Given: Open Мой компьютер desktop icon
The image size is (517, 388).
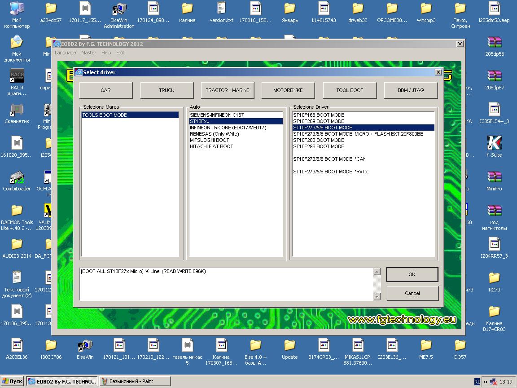Looking at the screenshot, I should click(x=17, y=15).
